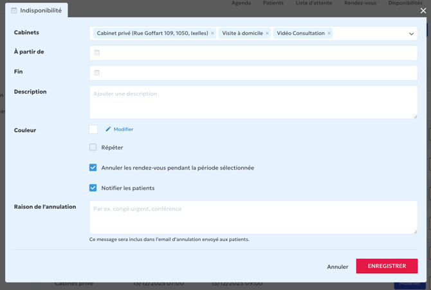431x290 pixels.
Task: Click calendar icon in À partir de field
Action: click(x=97, y=53)
